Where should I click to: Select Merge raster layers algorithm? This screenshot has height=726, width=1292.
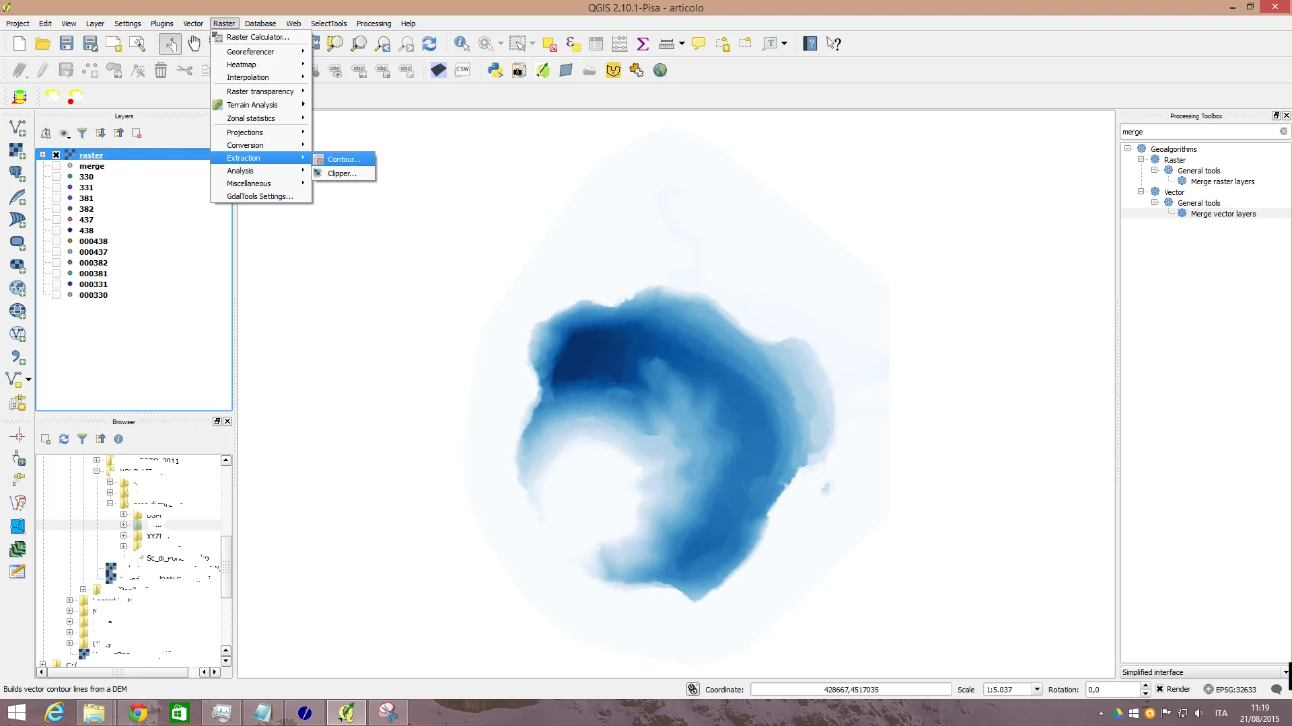pyautogui.click(x=1222, y=182)
